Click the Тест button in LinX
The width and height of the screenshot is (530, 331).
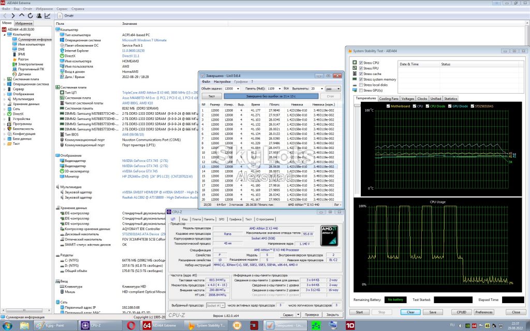(212, 96)
